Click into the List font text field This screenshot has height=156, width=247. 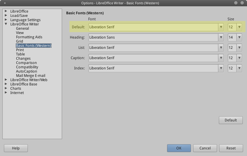[153, 48]
